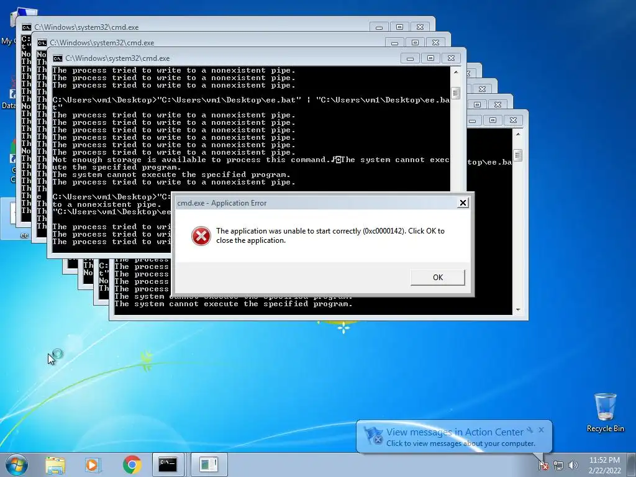This screenshot has height=477, width=636.
Task: Close the frontmost cmd.exe window
Action: [451, 58]
